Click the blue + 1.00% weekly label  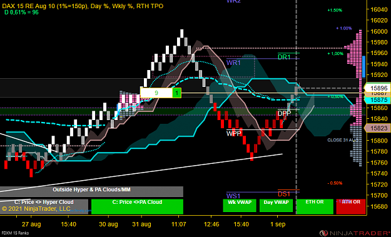(343, 28)
